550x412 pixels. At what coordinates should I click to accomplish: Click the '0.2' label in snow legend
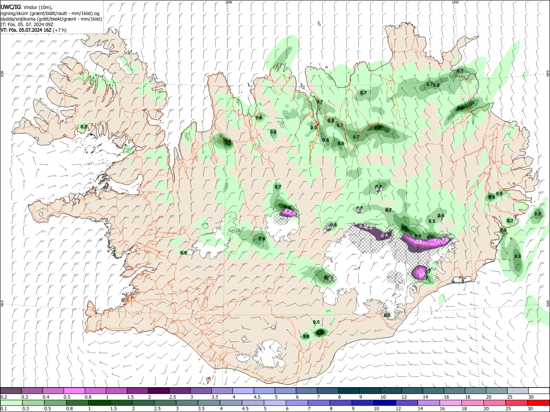[3, 397]
